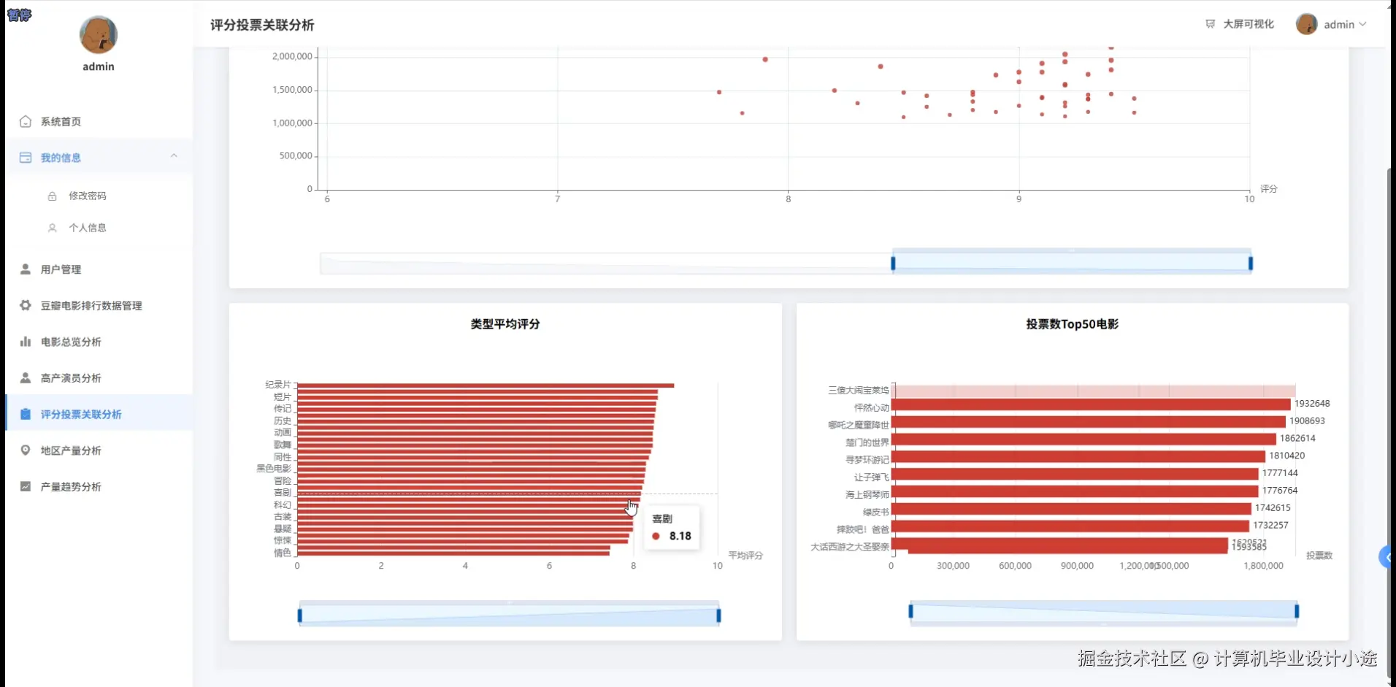Click the actor icon beside 高产演员分析
1396x687 pixels.
pos(26,377)
